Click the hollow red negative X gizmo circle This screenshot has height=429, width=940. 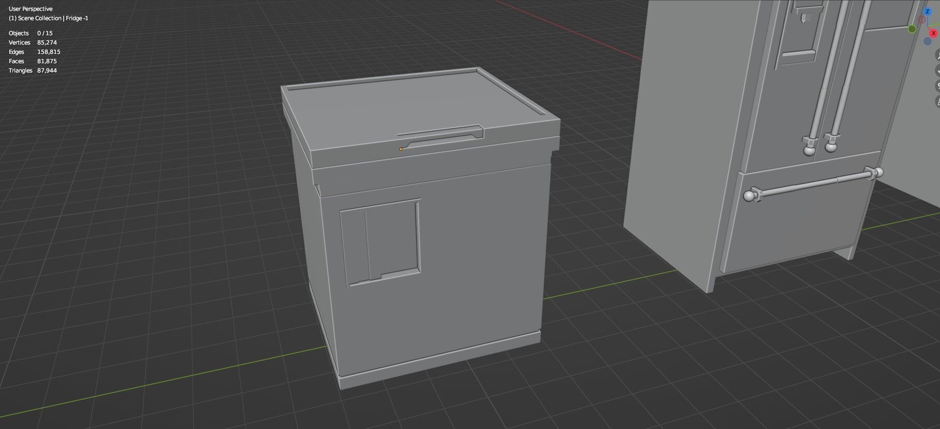[921, 19]
